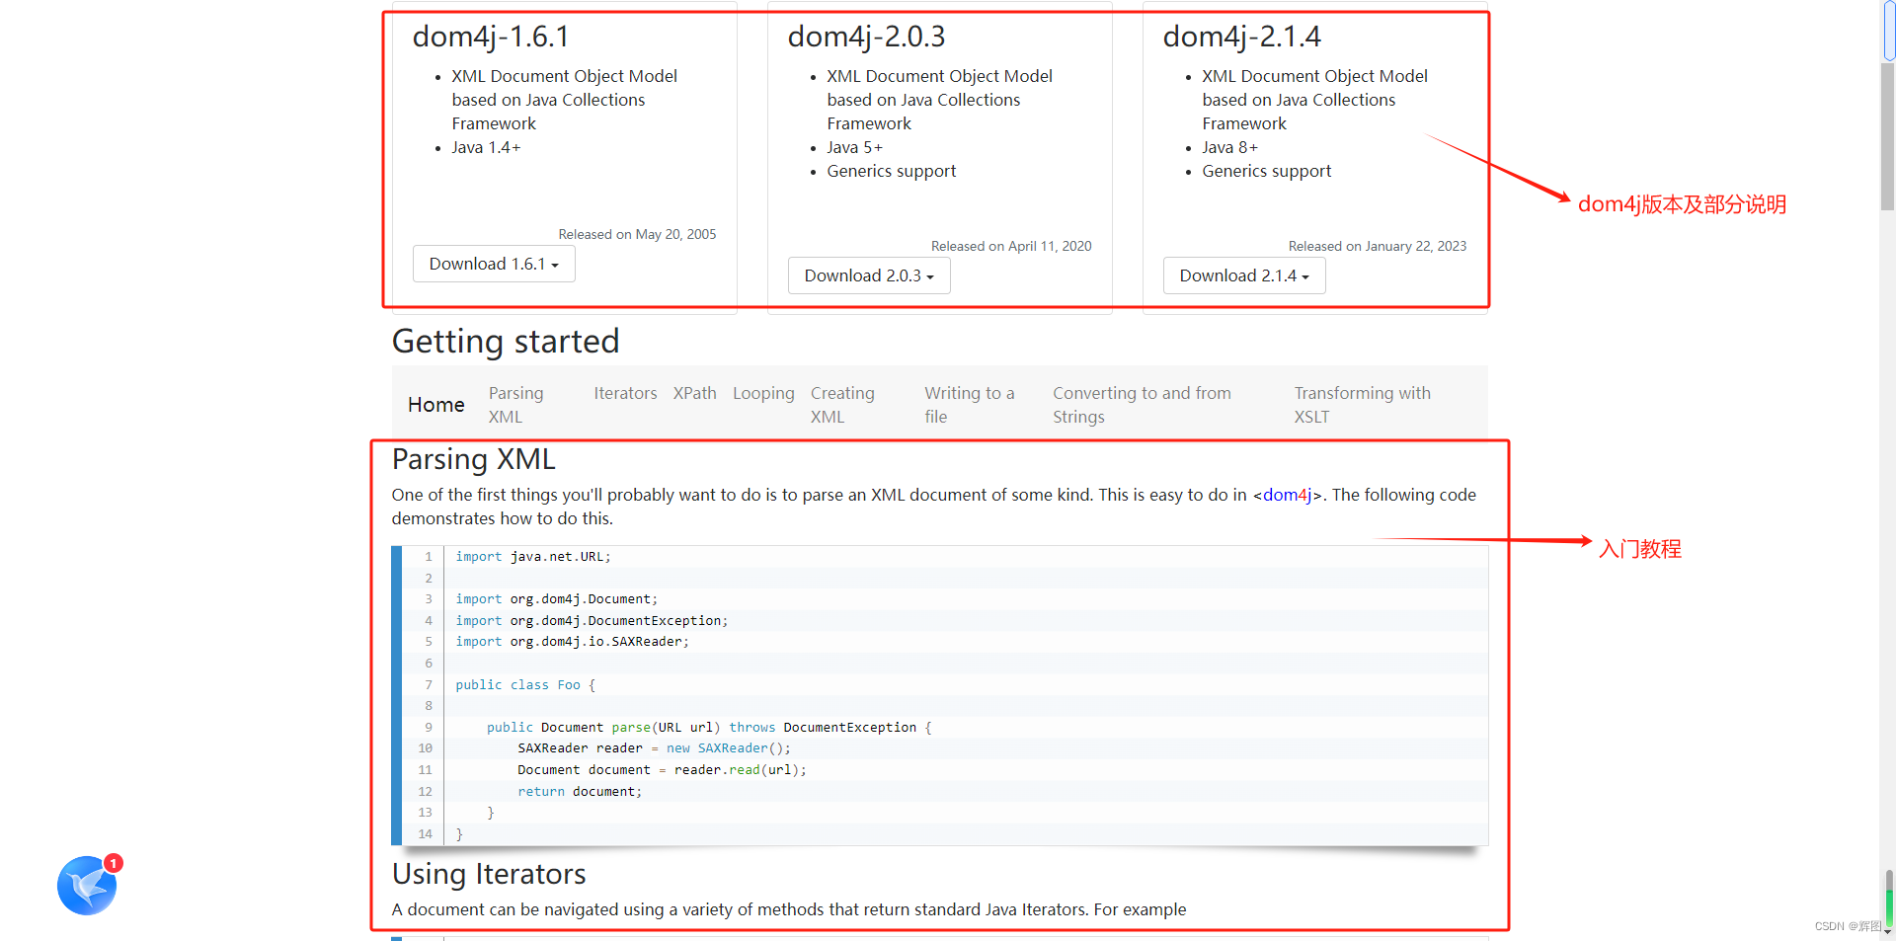Viewport: 1896px width, 941px height.
Task: Open the Download 1.6.1 dropdown
Action: [494, 264]
